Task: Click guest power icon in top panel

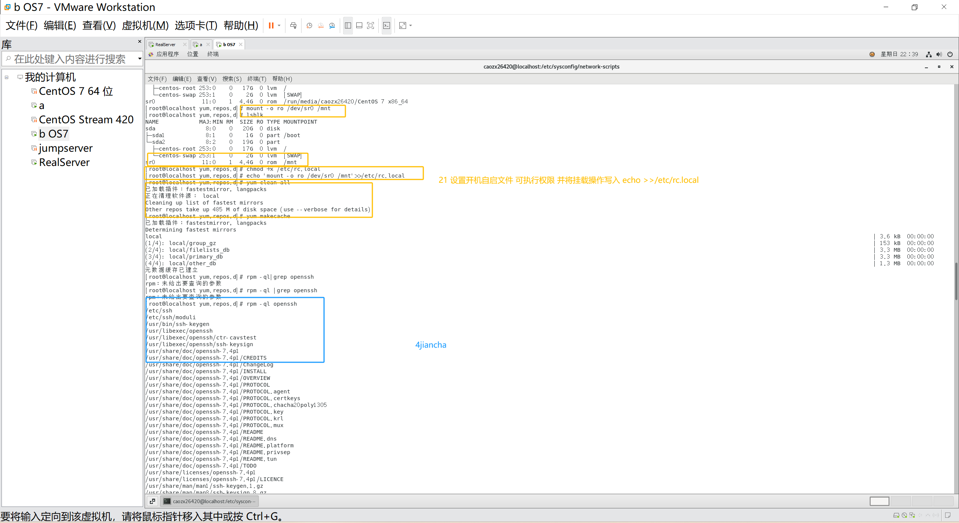Action: point(950,54)
